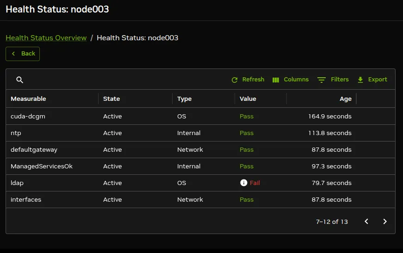
Task: Click the Fail value in ldap row
Action: [x=254, y=183]
